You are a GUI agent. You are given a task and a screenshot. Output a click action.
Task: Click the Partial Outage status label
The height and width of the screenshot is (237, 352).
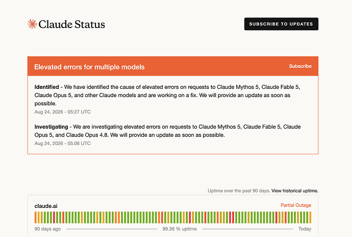(x=296, y=205)
